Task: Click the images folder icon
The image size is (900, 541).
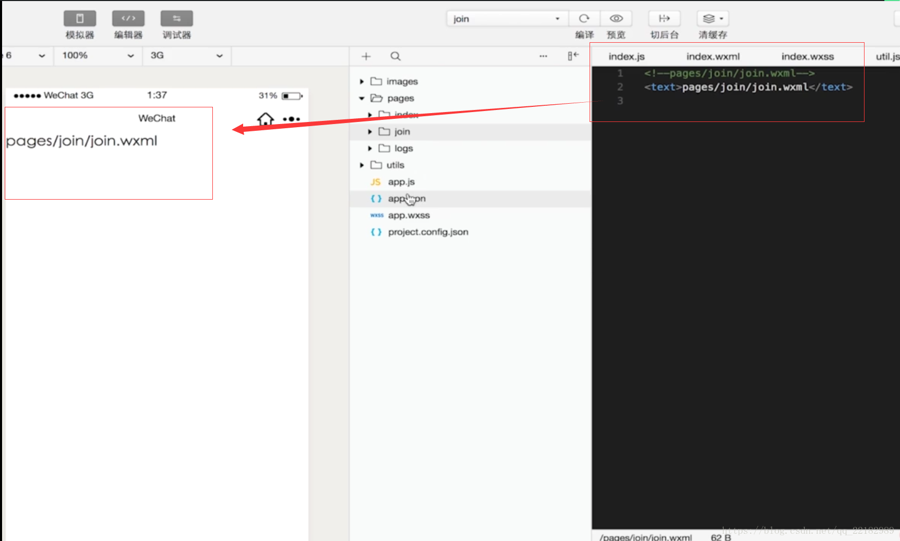Action: point(376,81)
